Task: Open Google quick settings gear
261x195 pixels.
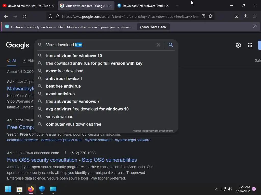Action: [238, 45]
